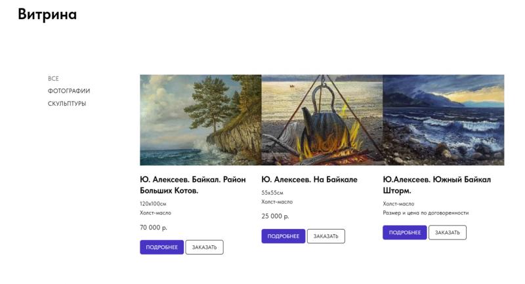Click Заказать for the 25 000 р. painting
The image size is (525, 284).
tap(325, 236)
